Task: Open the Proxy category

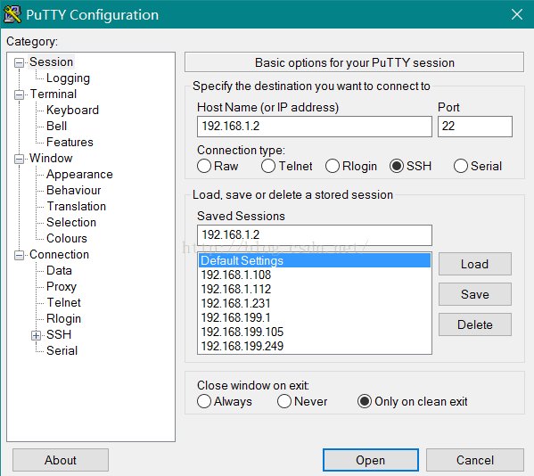Action: click(x=62, y=286)
